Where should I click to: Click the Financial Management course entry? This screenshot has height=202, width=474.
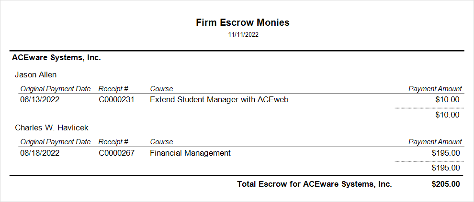[190, 153]
